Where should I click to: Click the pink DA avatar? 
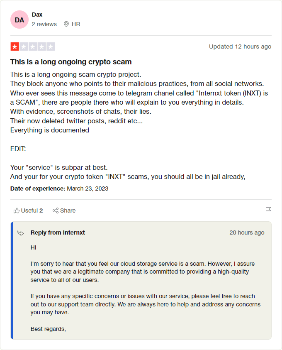point(19,20)
